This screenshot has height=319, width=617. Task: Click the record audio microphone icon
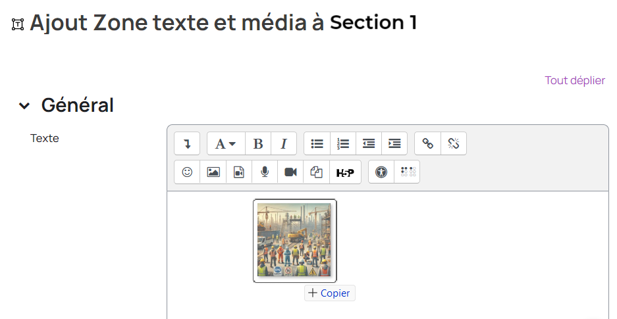click(x=265, y=172)
